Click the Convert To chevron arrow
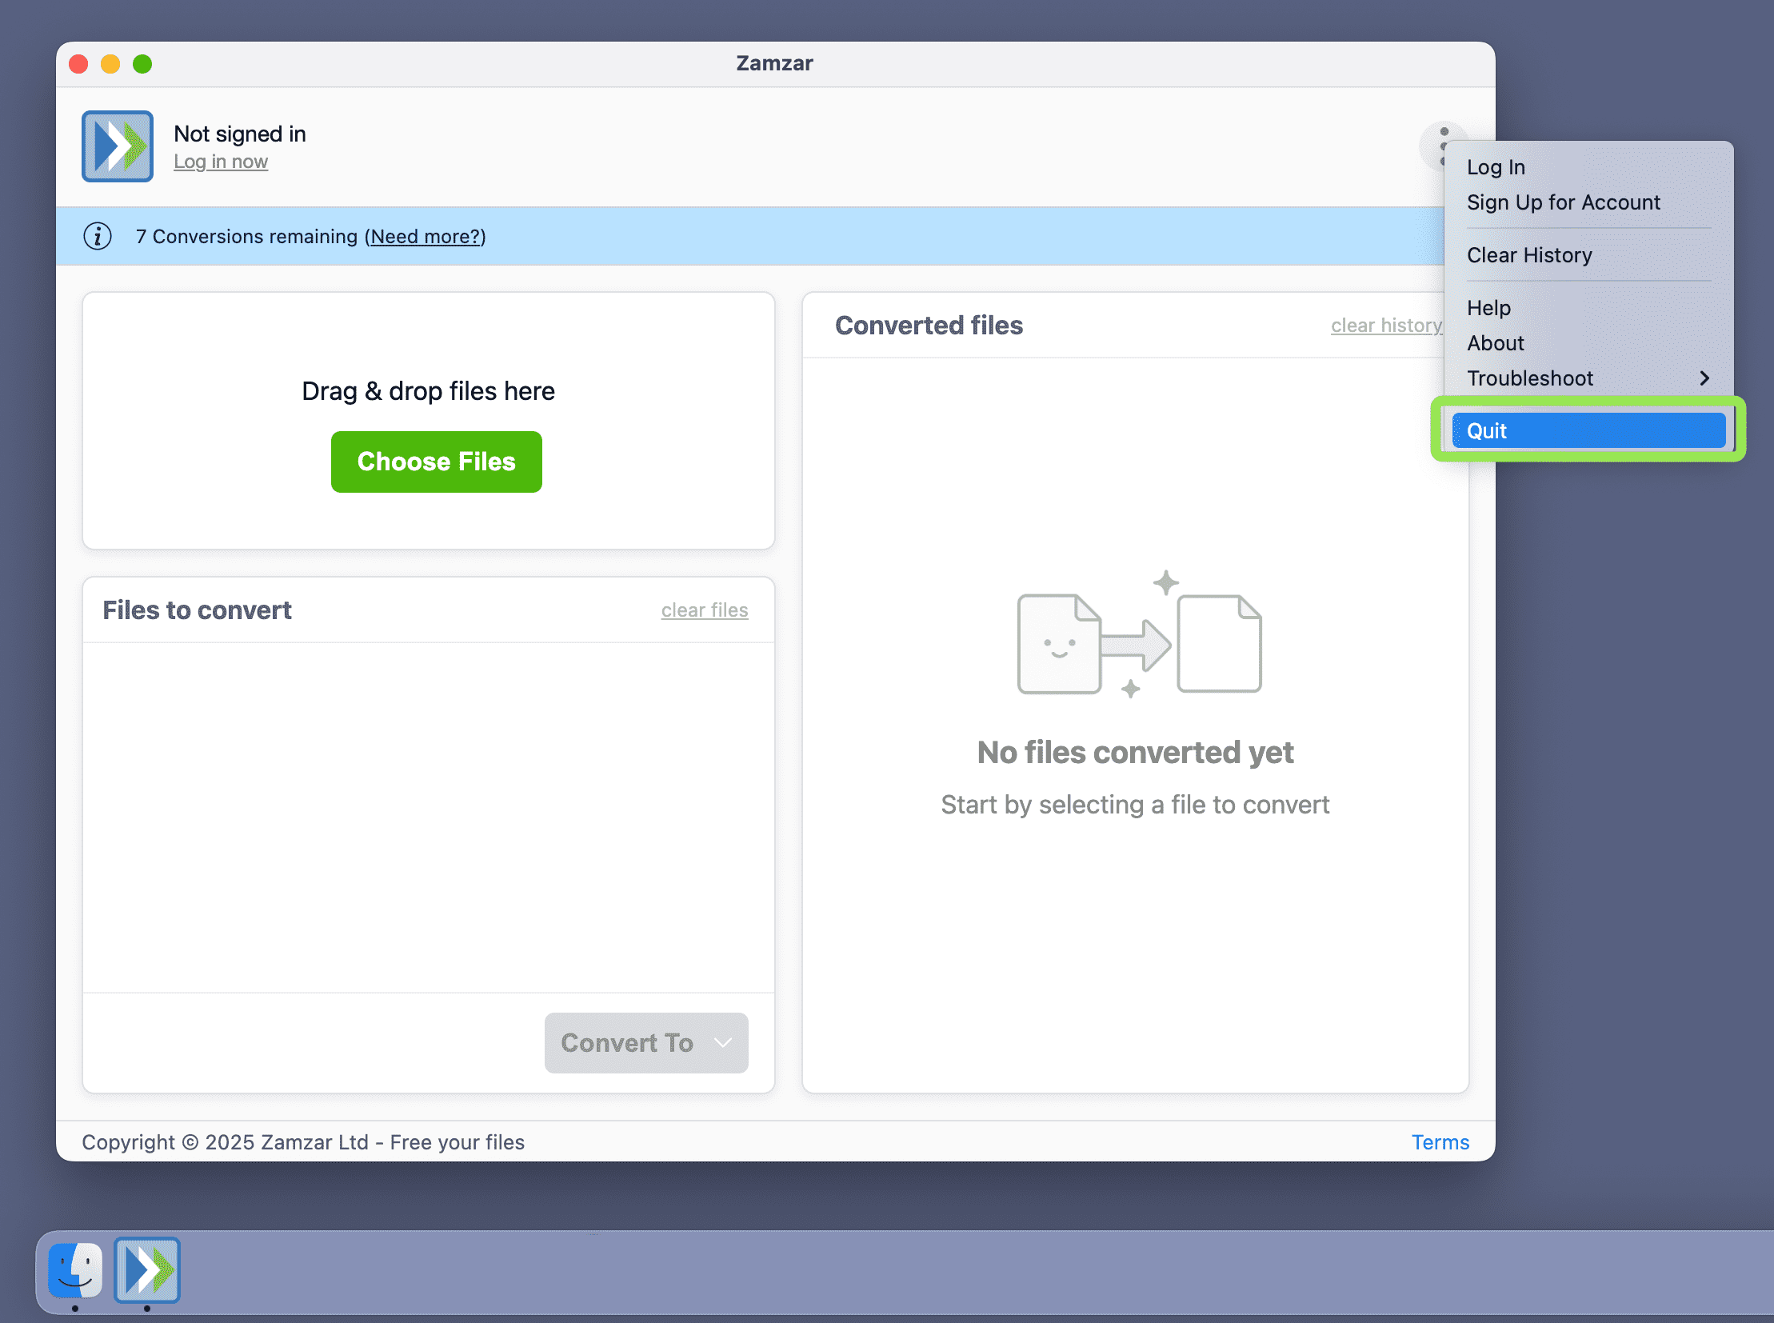This screenshot has height=1323, width=1774. [722, 1043]
